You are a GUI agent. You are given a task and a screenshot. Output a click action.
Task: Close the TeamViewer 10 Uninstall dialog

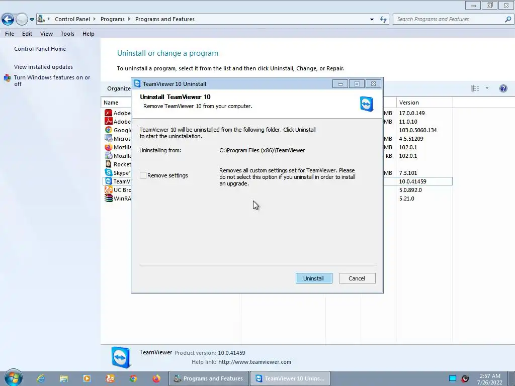374,84
